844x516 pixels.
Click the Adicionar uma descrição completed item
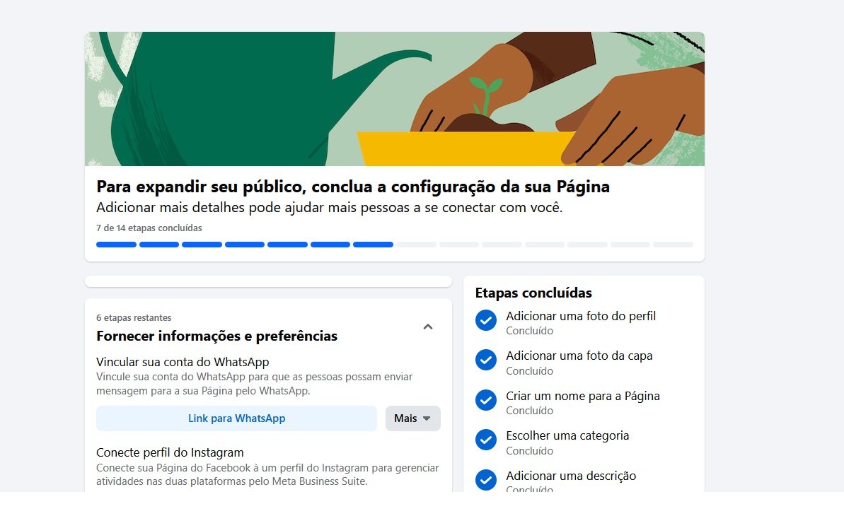(571, 482)
